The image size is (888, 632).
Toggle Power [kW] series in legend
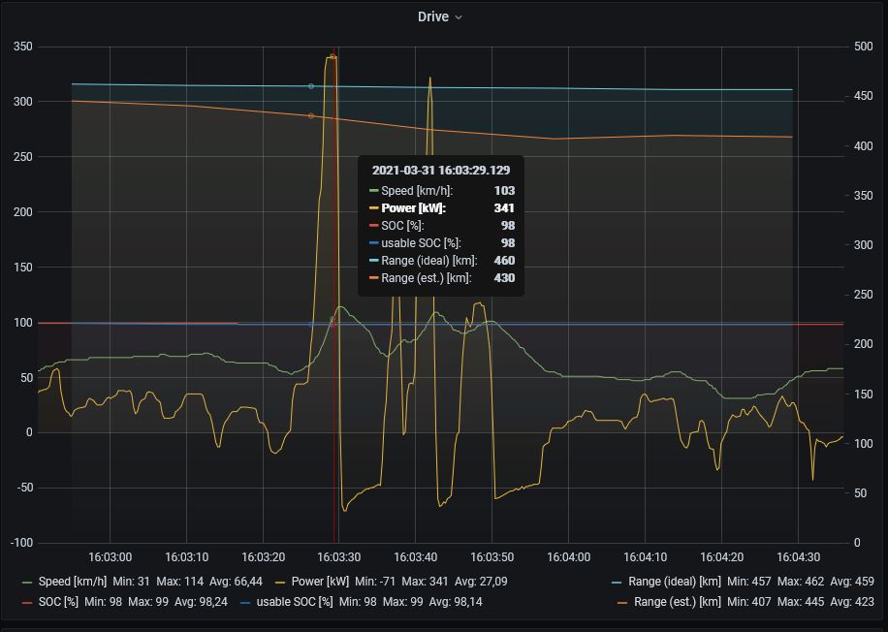320,582
